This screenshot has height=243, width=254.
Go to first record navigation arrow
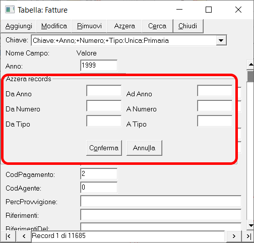[8, 236]
